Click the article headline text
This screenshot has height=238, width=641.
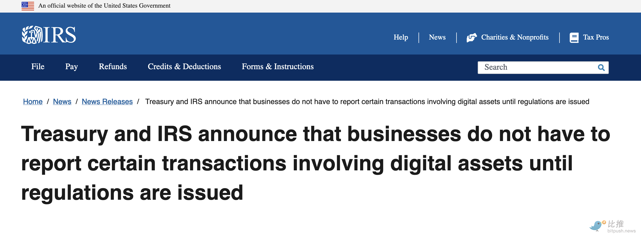pyautogui.click(x=316, y=163)
